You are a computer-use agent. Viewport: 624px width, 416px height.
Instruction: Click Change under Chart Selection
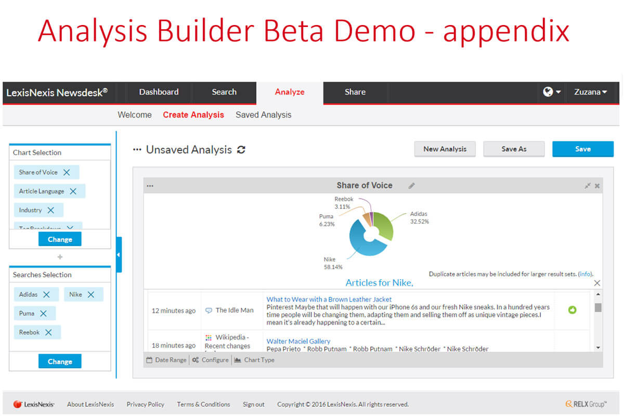tap(60, 239)
